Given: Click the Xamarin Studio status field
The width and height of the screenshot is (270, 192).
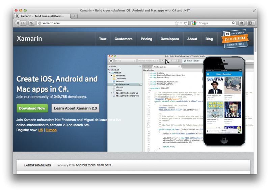Looking at the screenshot, I should [x=192, y=61].
